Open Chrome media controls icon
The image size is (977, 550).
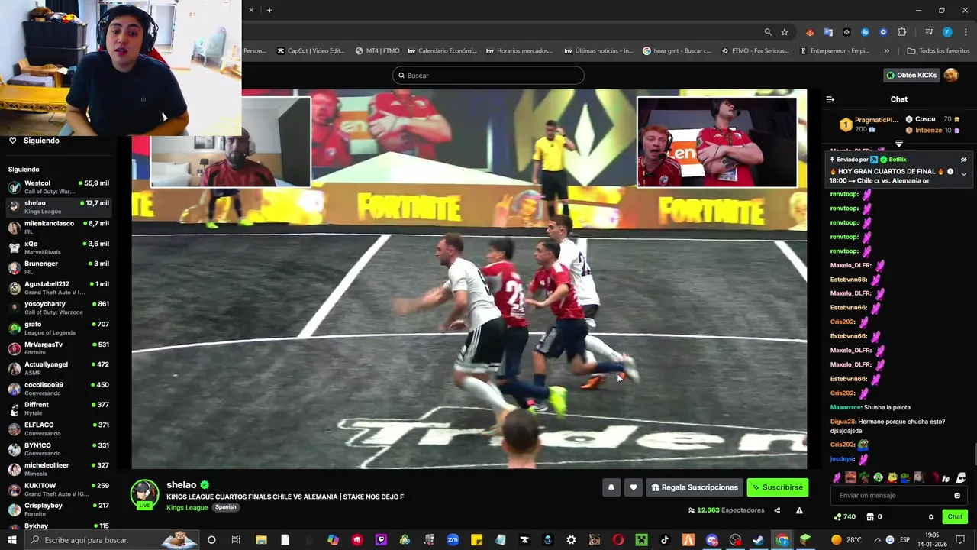click(929, 32)
